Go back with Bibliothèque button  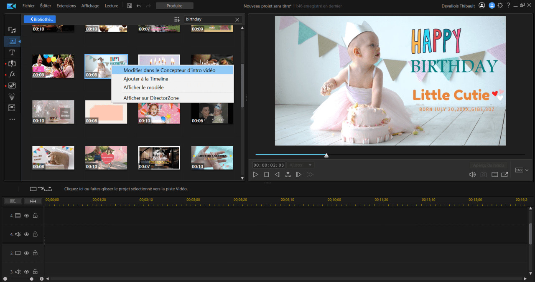[x=40, y=19]
